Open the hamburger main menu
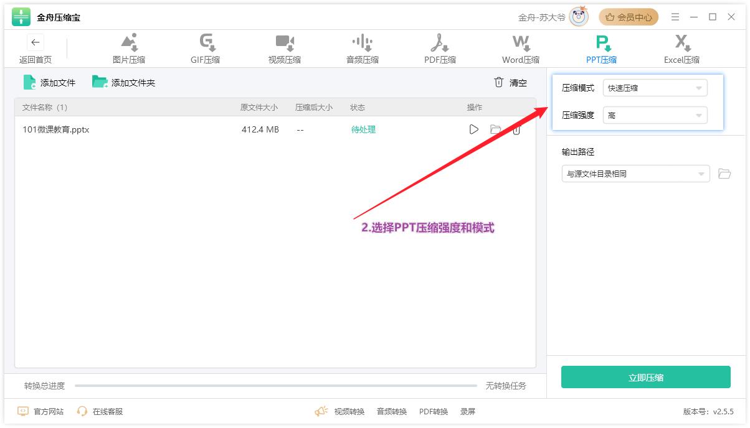The height and width of the screenshot is (428, 750). (x=675, y=17)
